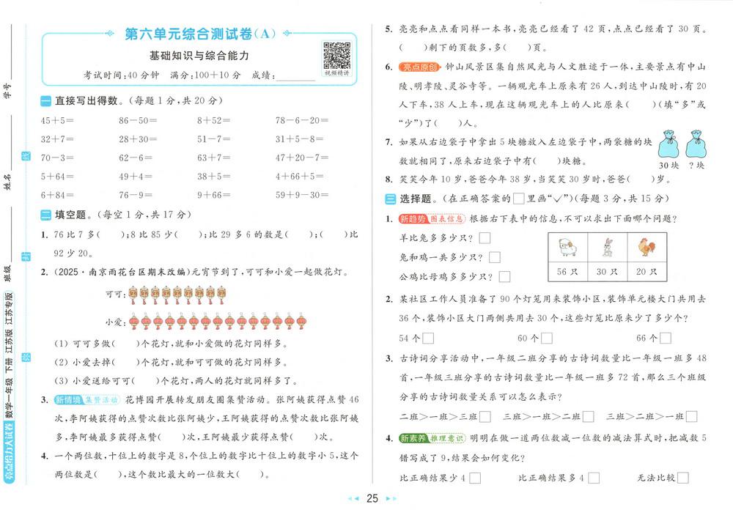Screen dimensions: 733x518
Task: Click the problem 9+66=
Action: 213,195
